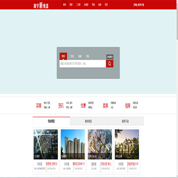Screen dimensions: 178x178
Task: Open the rightmost listings tab below categories
Action: (126, 121)
